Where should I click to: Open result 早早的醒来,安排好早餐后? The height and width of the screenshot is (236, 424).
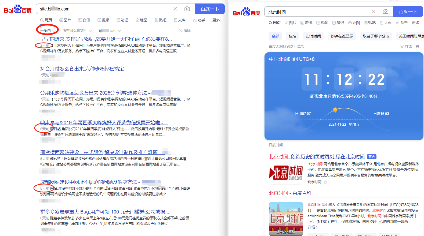[x=106, y=39]
